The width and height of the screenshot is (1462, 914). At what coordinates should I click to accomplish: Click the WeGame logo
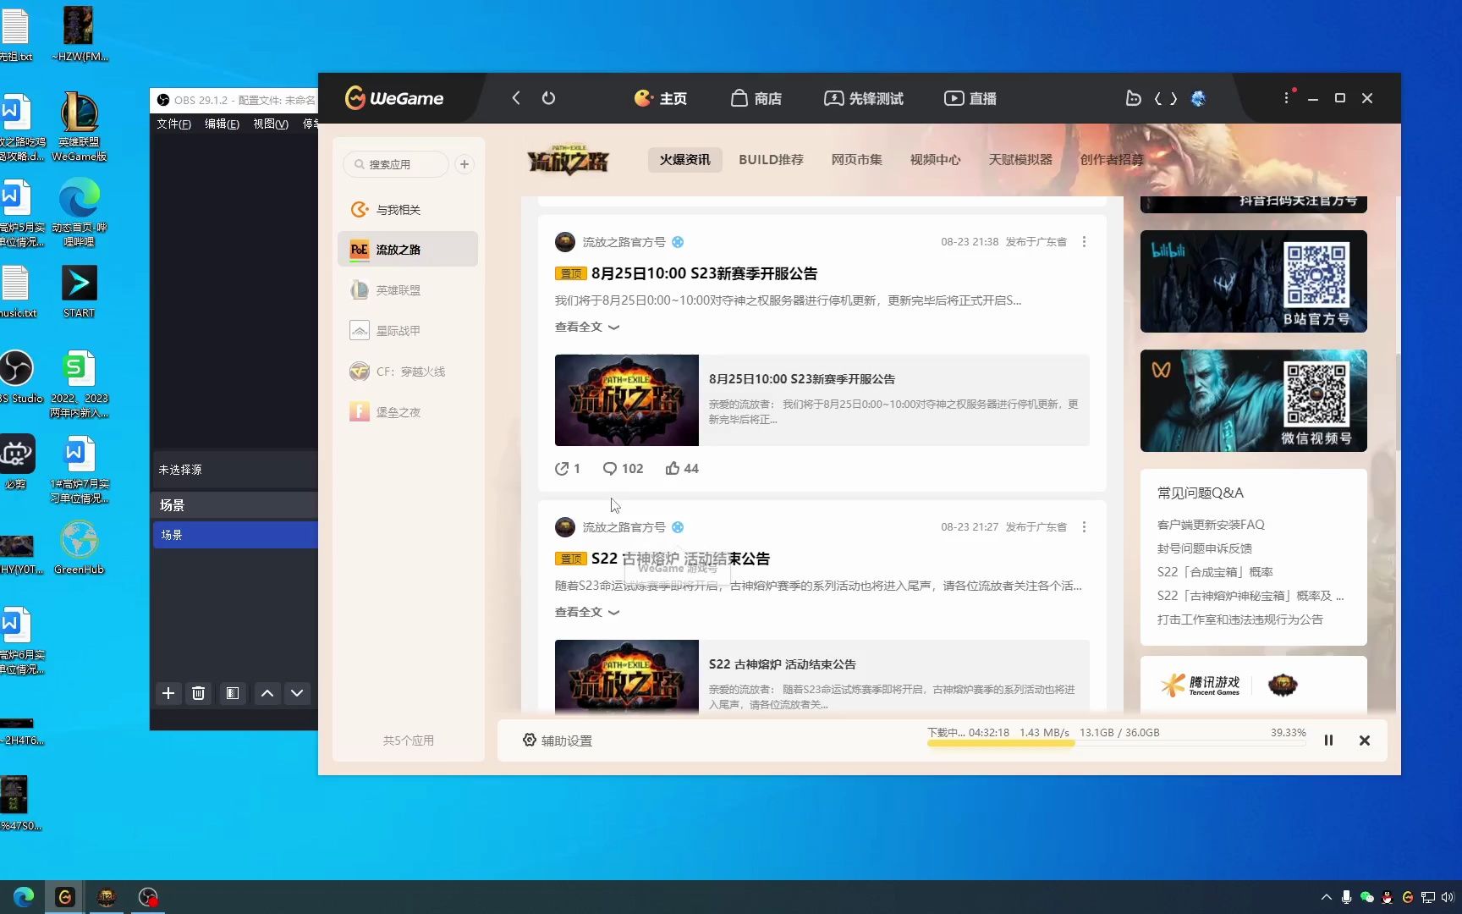(x=394, y=98)
